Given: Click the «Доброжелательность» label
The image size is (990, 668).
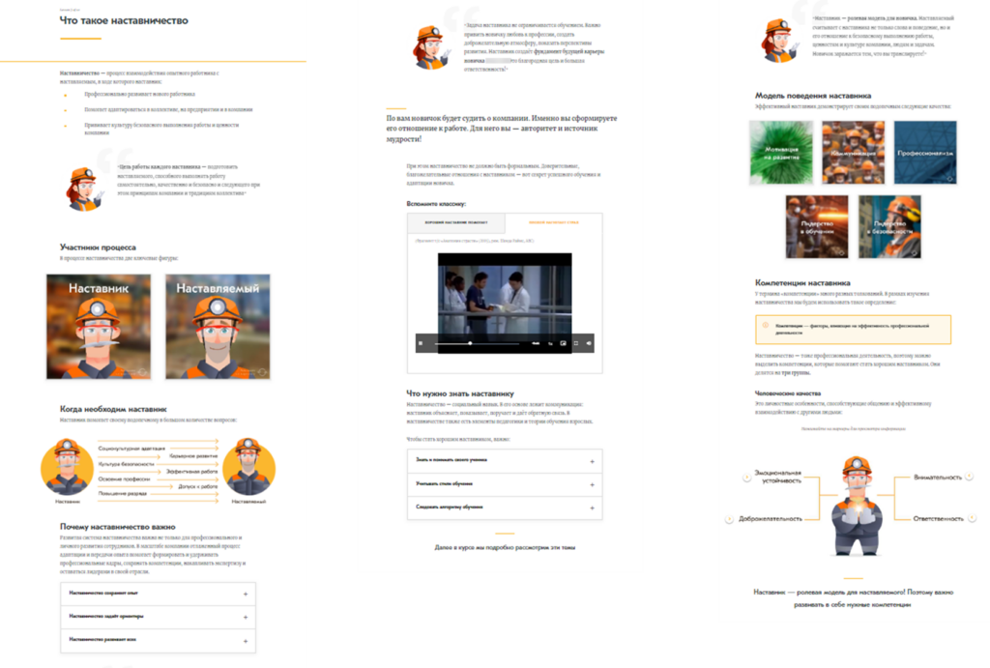Looking at the screenshot, I should 771,519.
